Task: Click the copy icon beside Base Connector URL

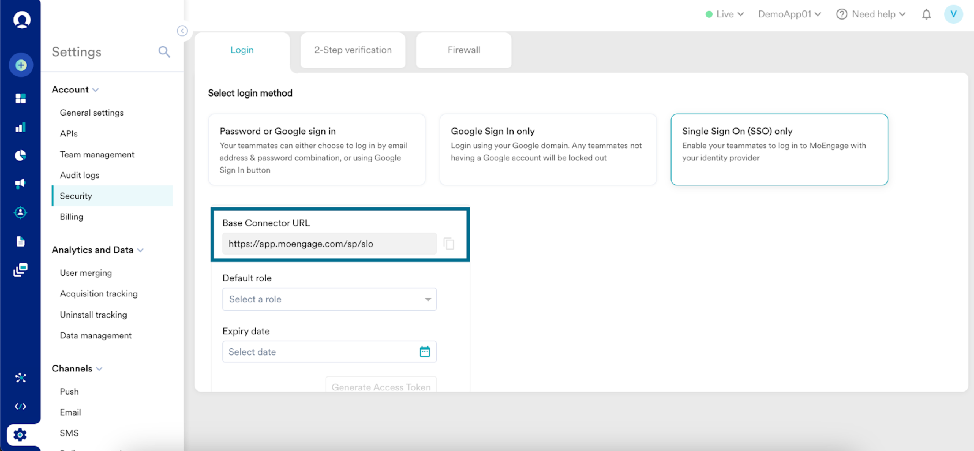Action: [x=449, y=244]
